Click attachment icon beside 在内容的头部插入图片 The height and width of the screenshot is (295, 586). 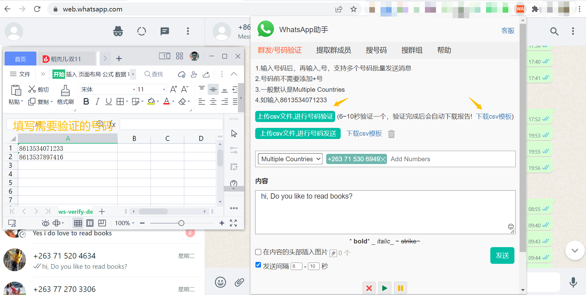(333, 253)
